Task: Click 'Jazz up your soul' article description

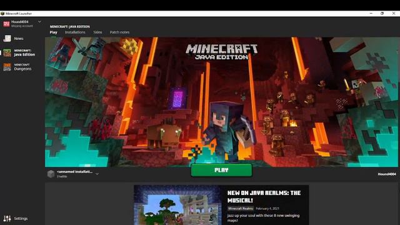Action: tap(263, 218)
